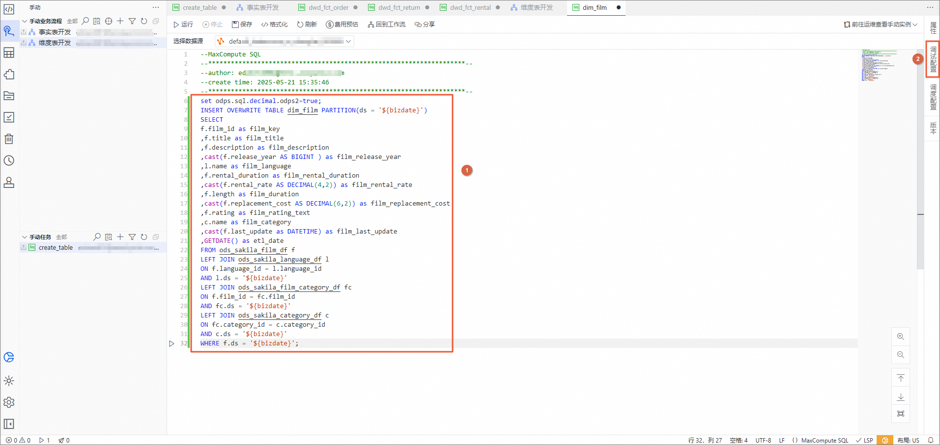Open the more menu in 手动 panel header
Image resolution: width=940 pixels, height=445 pixels.
click(x=156, y=7)
